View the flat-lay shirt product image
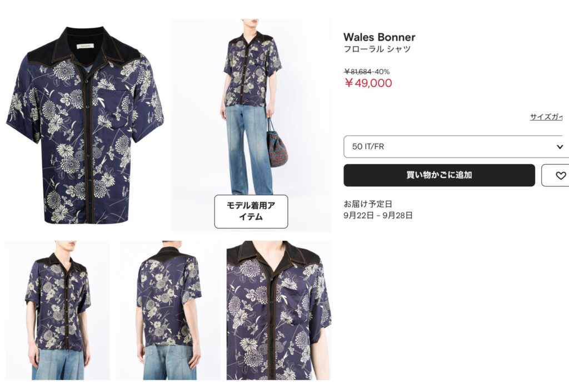The width and height of the screenshot is (569, 390). [85, 125]
